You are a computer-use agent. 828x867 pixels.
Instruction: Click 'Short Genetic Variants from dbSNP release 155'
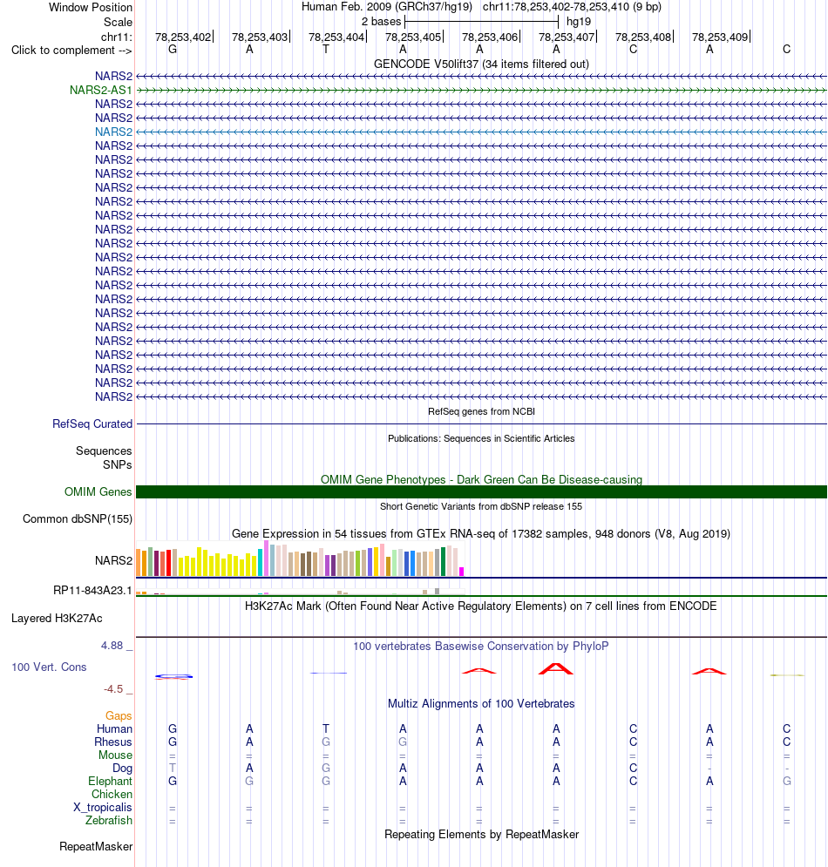coord(481,506)
